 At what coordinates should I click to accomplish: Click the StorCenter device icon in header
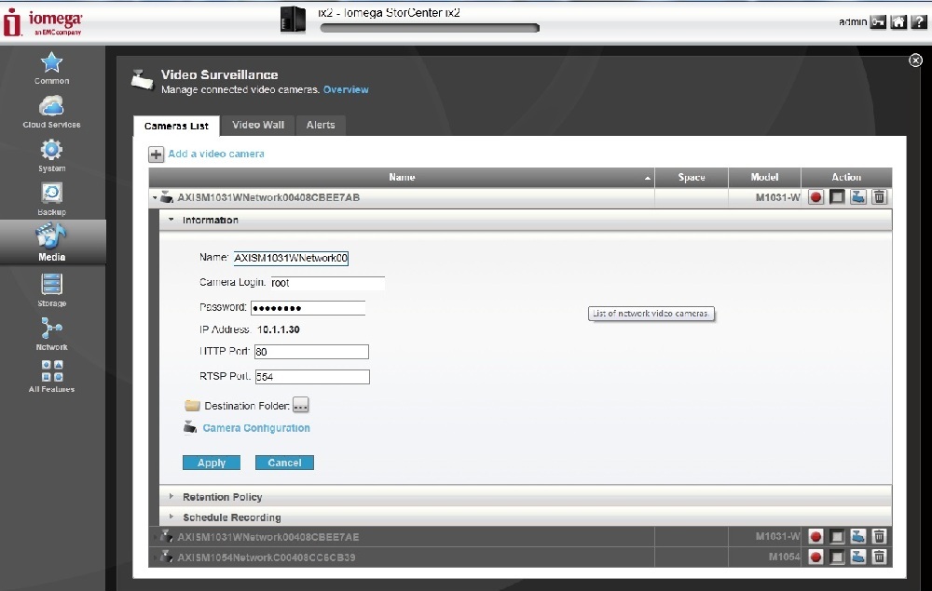click(293, 20)
